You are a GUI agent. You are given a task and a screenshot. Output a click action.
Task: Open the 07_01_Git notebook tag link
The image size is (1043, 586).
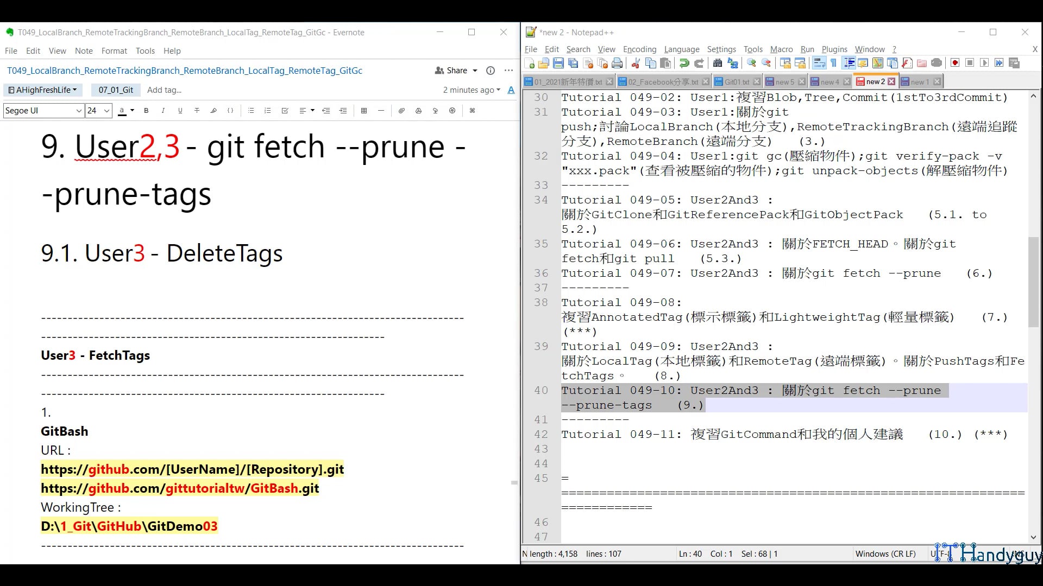pyautogui.click(x=116, y=90)
